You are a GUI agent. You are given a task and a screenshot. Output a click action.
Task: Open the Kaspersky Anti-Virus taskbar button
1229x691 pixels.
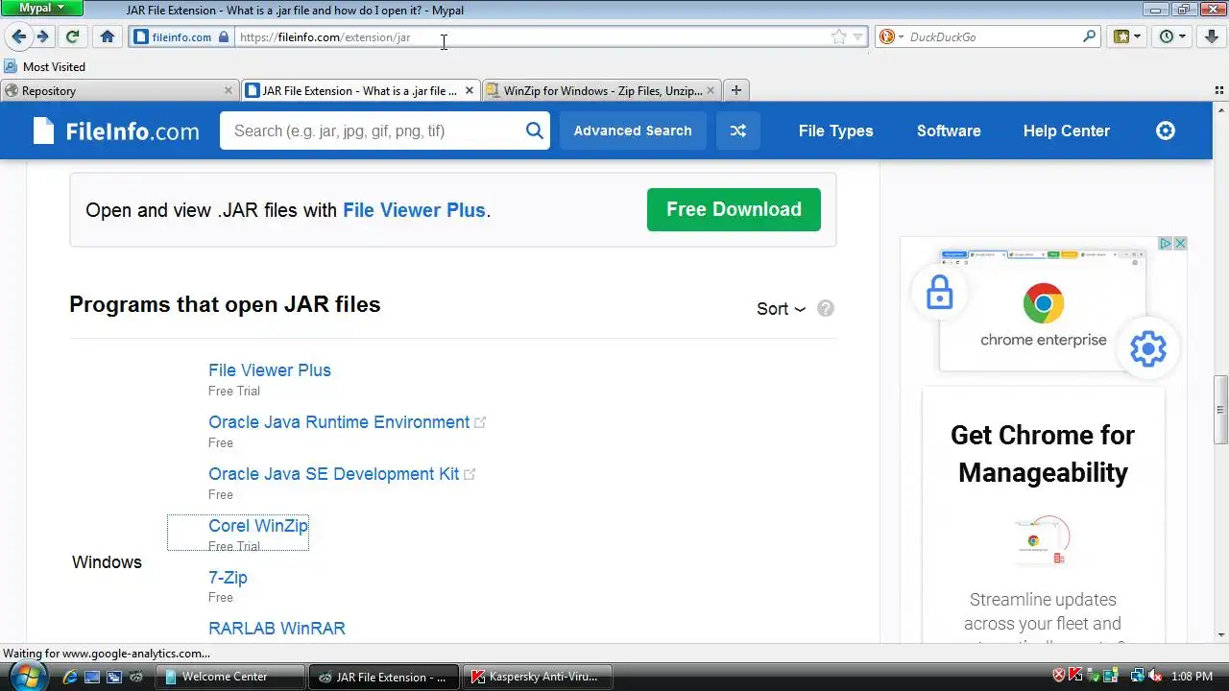tap(539, 677)
